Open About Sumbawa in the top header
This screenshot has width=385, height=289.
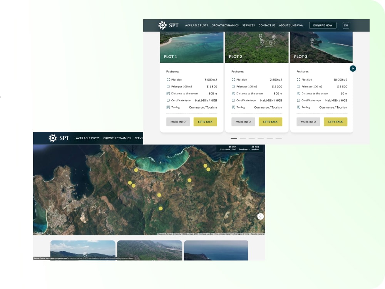pos(291,25)
